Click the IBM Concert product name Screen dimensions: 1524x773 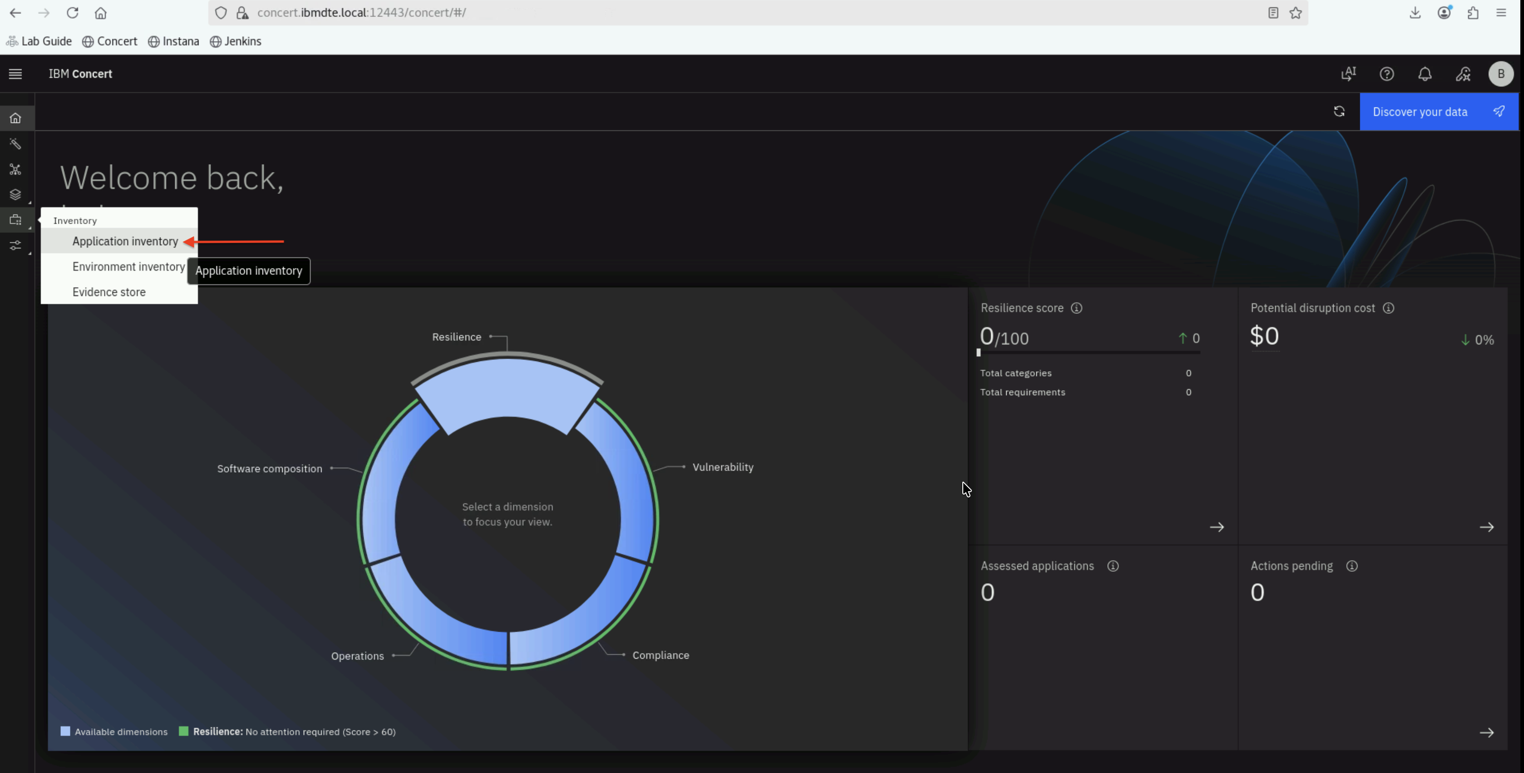tap(80, 74)
